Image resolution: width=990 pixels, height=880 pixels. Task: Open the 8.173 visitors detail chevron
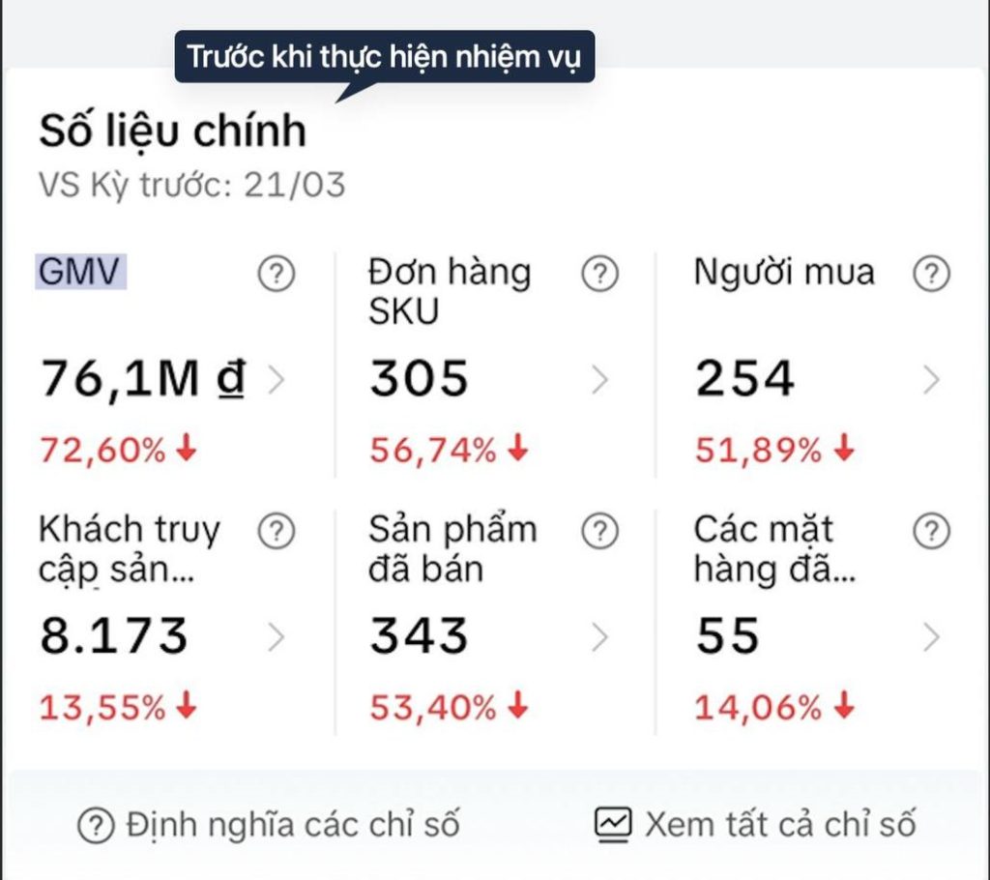(x=276, y=637)
